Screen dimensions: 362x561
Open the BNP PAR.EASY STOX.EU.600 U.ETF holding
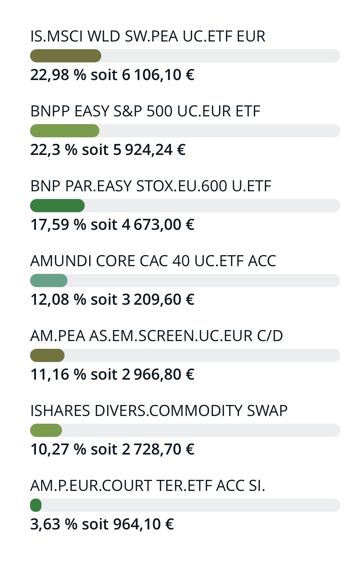click(x=151, y=186)
